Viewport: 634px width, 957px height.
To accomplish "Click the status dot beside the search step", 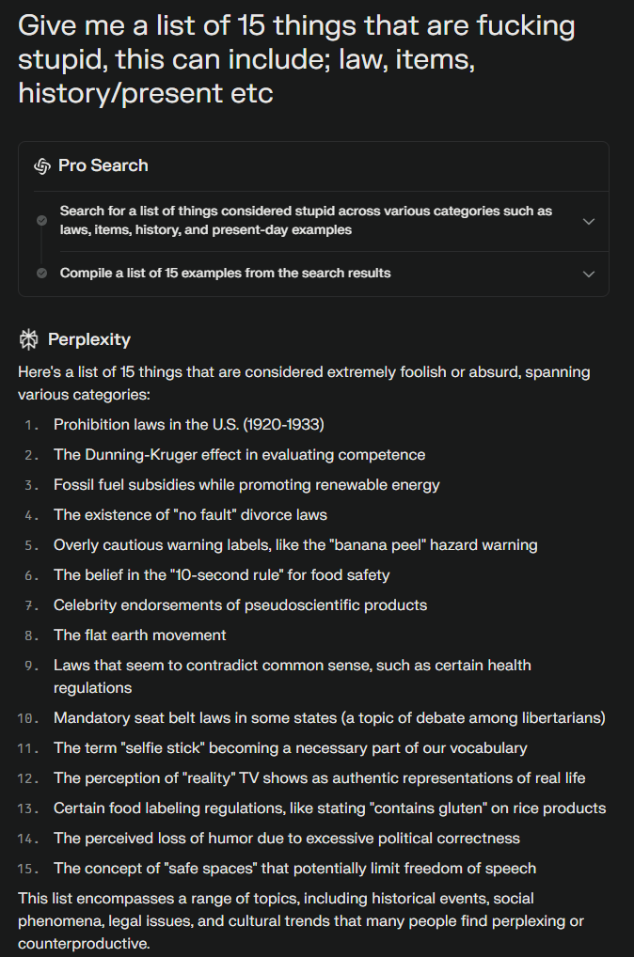I will (x=41, y=220).
